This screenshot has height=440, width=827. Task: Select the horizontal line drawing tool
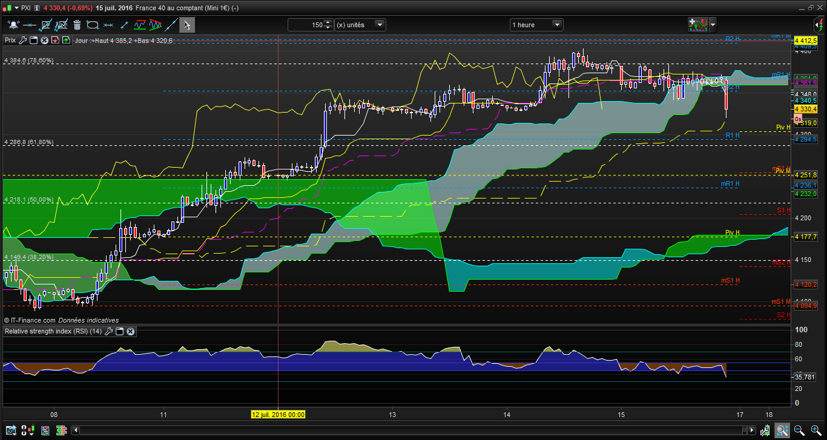(x=28, y=25)
